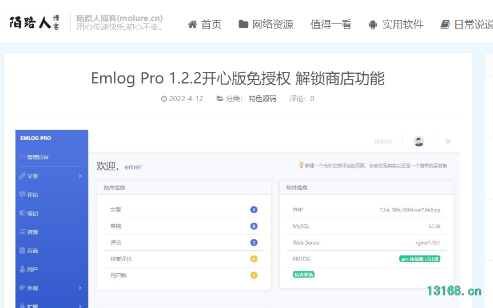This screenshot has height=308, width=493.
Task: Click the emer username link
Action: pos(133,167)
